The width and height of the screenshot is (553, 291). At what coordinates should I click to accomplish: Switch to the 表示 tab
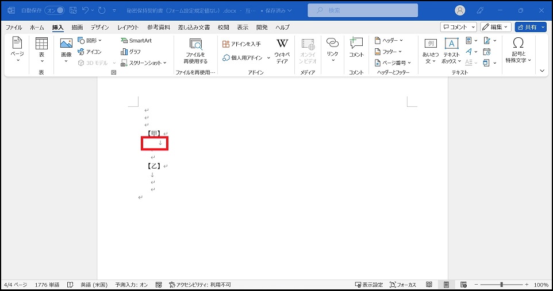[243, 27]
